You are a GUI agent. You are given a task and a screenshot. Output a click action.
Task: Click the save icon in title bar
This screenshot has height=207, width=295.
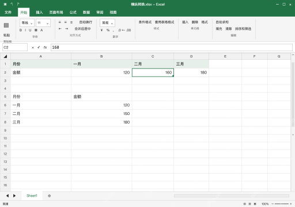tap(5, 4)
